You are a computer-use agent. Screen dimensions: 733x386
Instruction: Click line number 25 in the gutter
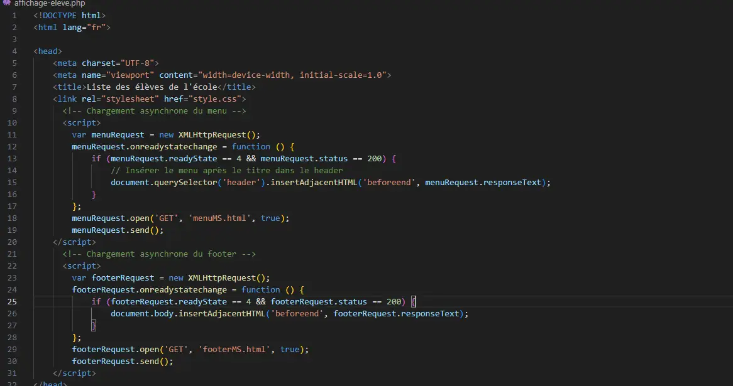[x=13, y=302]
